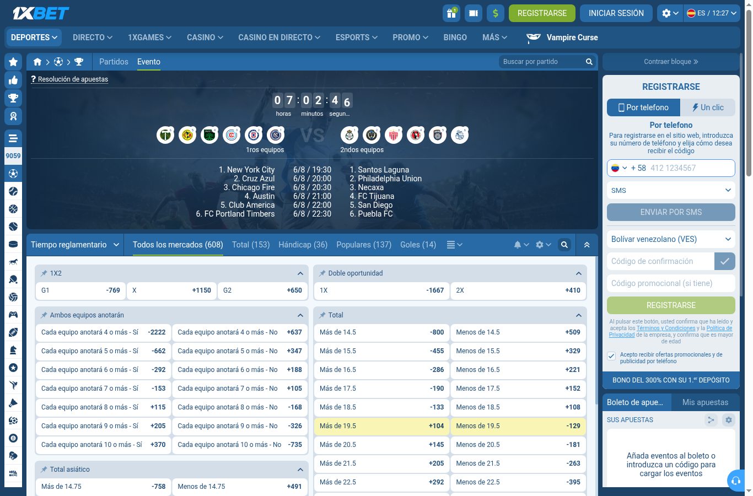The height and width of the screenshot is (496, 753).
Task: Click the search magnifier in match search box
Action: point(589,62)
